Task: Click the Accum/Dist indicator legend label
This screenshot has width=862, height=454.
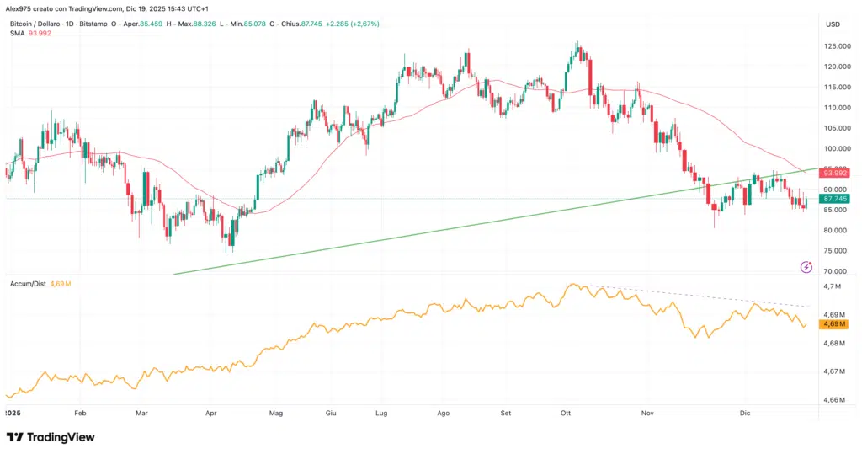Action: (27, 285)
